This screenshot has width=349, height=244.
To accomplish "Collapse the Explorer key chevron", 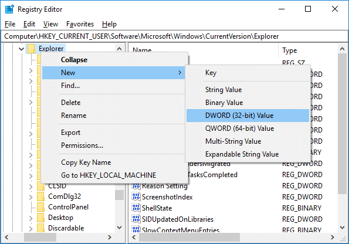I will tap(21, 49).
